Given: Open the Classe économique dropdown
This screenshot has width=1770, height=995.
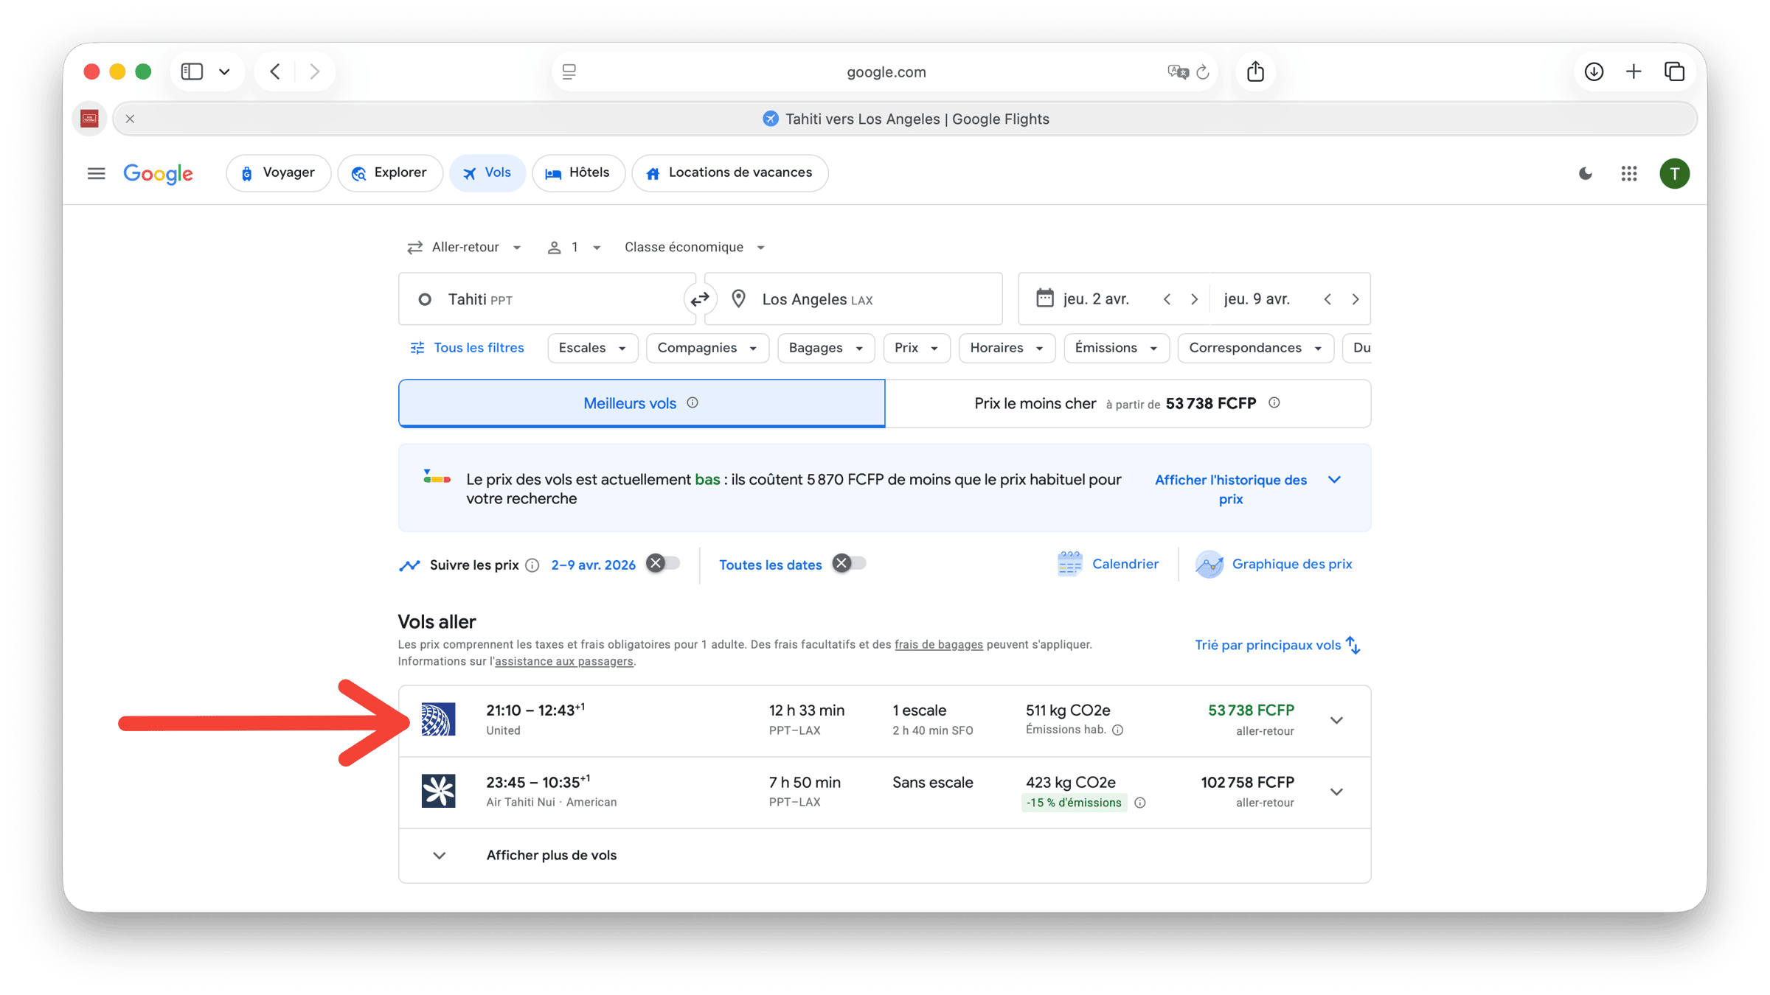Looking at the screenshot, I should [x=693, y=247].
